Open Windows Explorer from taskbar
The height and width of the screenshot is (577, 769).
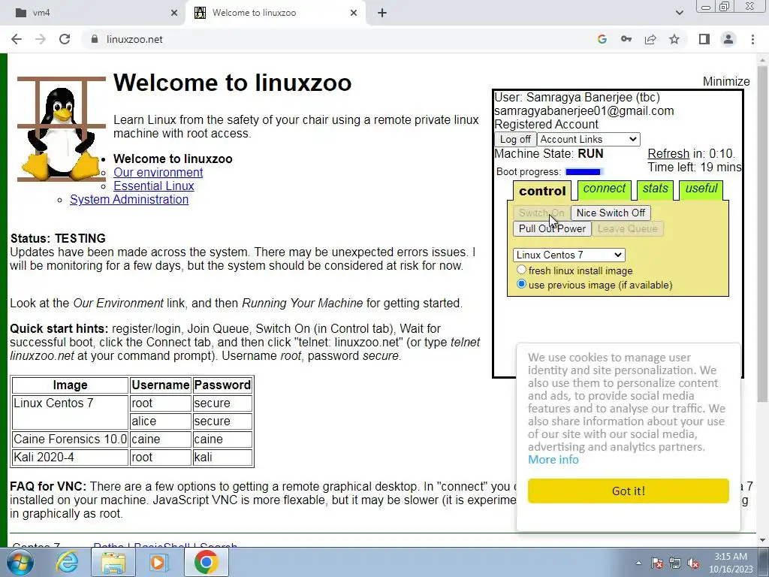point(113,562)
